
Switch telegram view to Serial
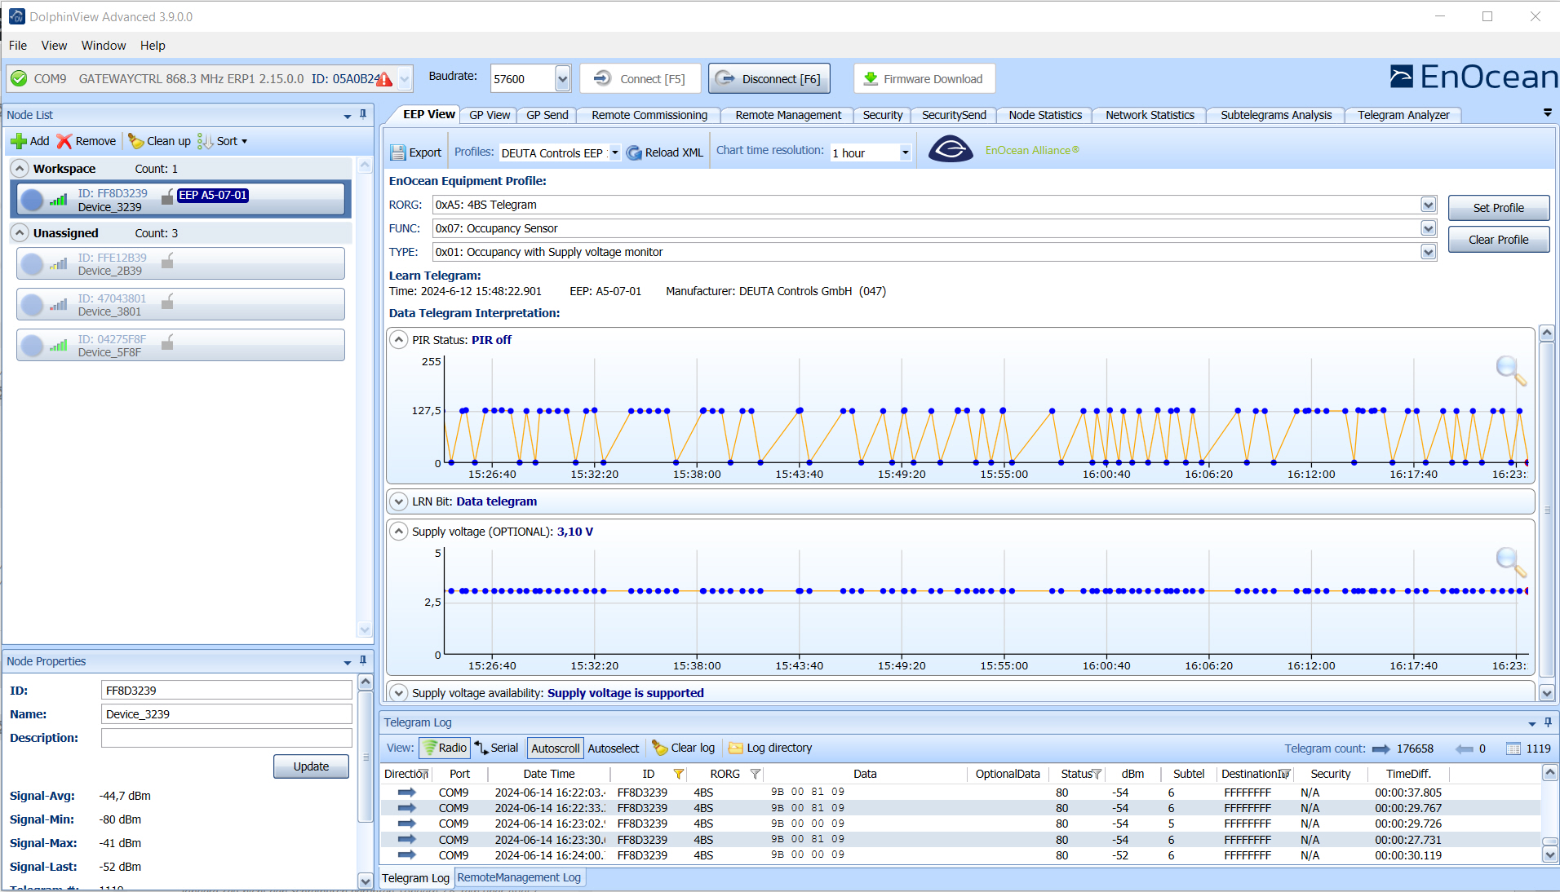[496, 748]
